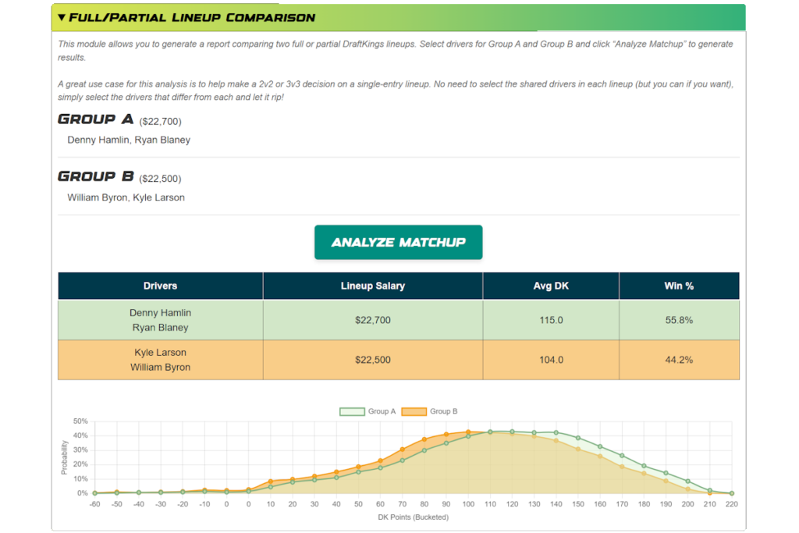Click the Win % column header

[x=678, y=286]
